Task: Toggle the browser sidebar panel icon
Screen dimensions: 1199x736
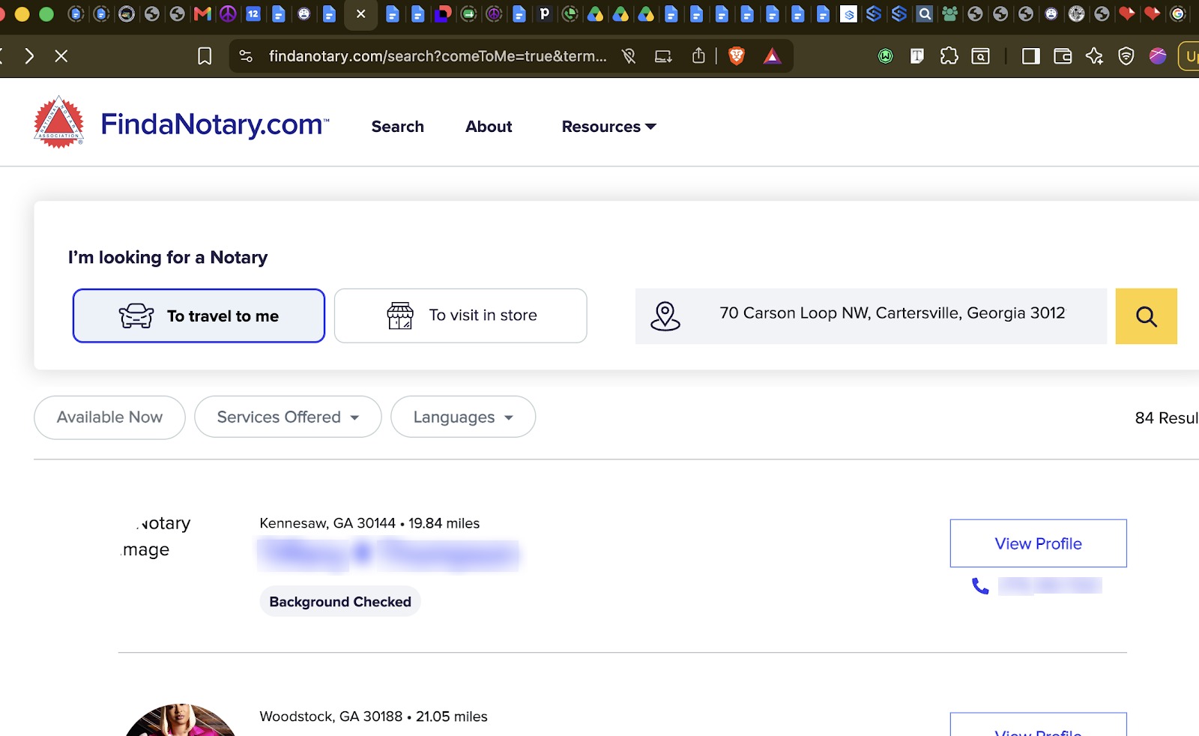Action: point(1031,56)
